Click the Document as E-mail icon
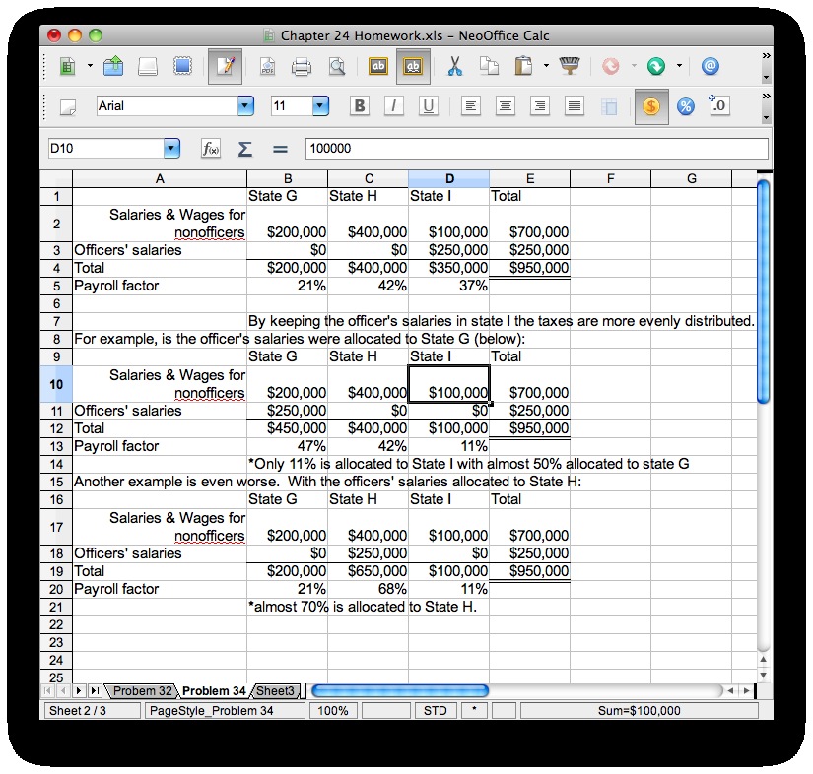The width and height of the screenshot is (813, 774). [x=182, y=66]
